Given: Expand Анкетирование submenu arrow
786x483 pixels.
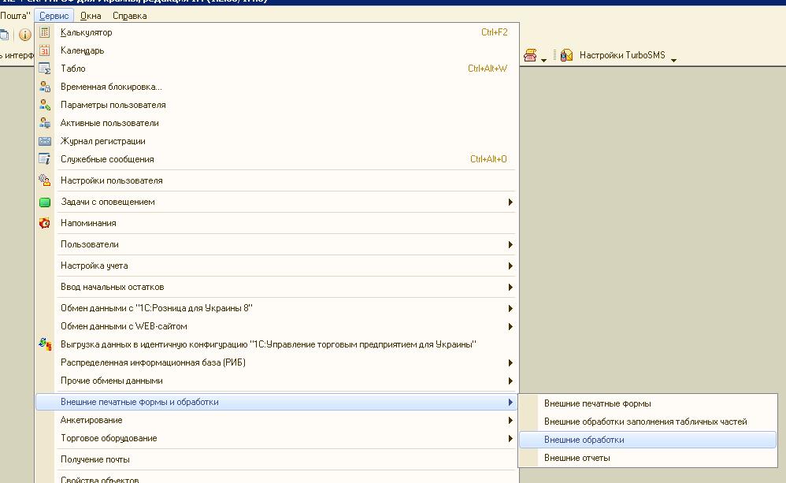Looking at the screenshot, I should click(510, 420).
